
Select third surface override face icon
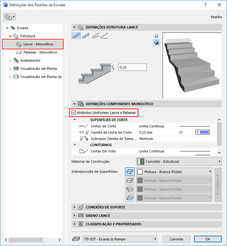click(130, 189)
